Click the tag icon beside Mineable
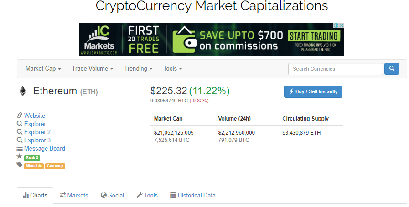The width and height of the screenshot is (409, 207). click(x=19, y=165)
